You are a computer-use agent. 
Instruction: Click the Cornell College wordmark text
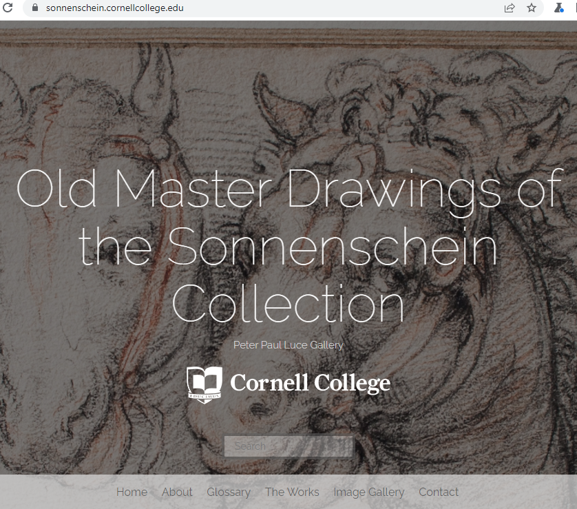coord(311,383)
